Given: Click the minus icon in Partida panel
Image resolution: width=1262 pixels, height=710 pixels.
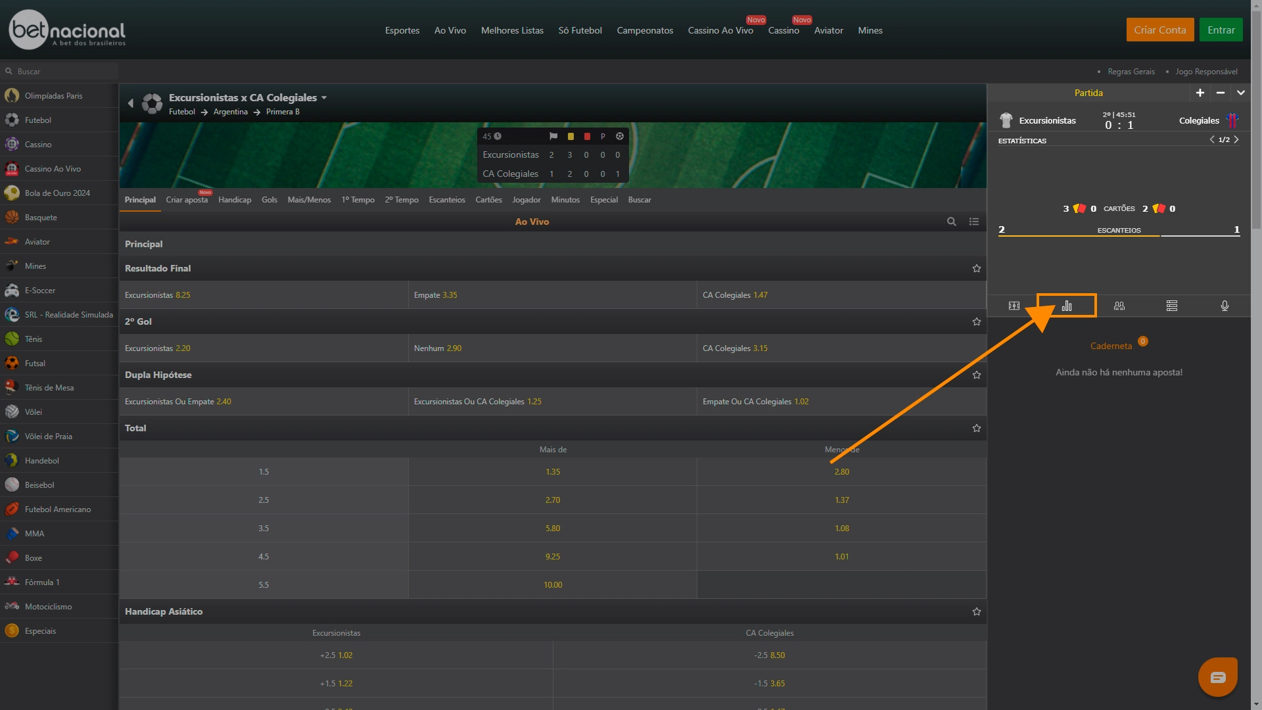Looking at the screenshot, I should (x=1221, y=93).
